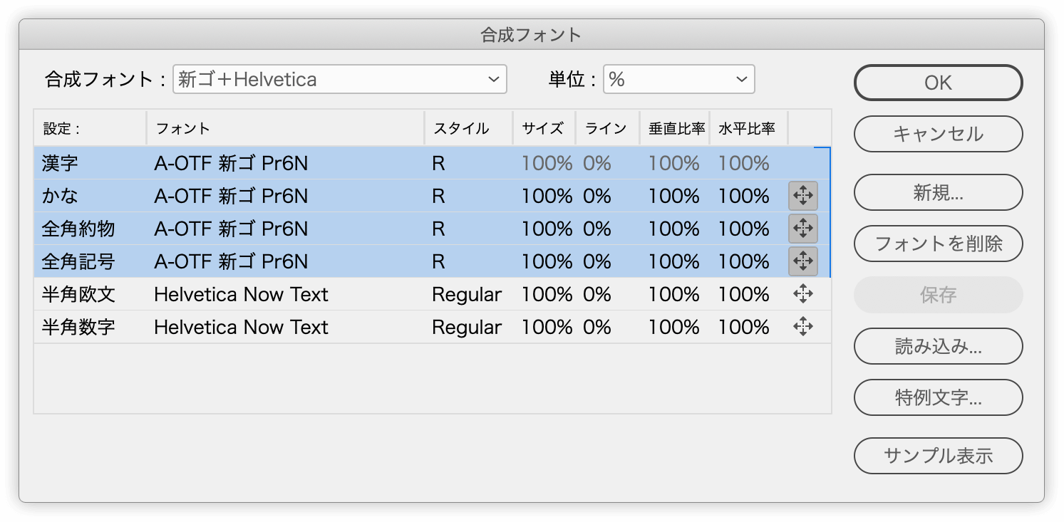
Task: Click vertical scale 100% in 半角数字 row
Action: tap(673, 327)
